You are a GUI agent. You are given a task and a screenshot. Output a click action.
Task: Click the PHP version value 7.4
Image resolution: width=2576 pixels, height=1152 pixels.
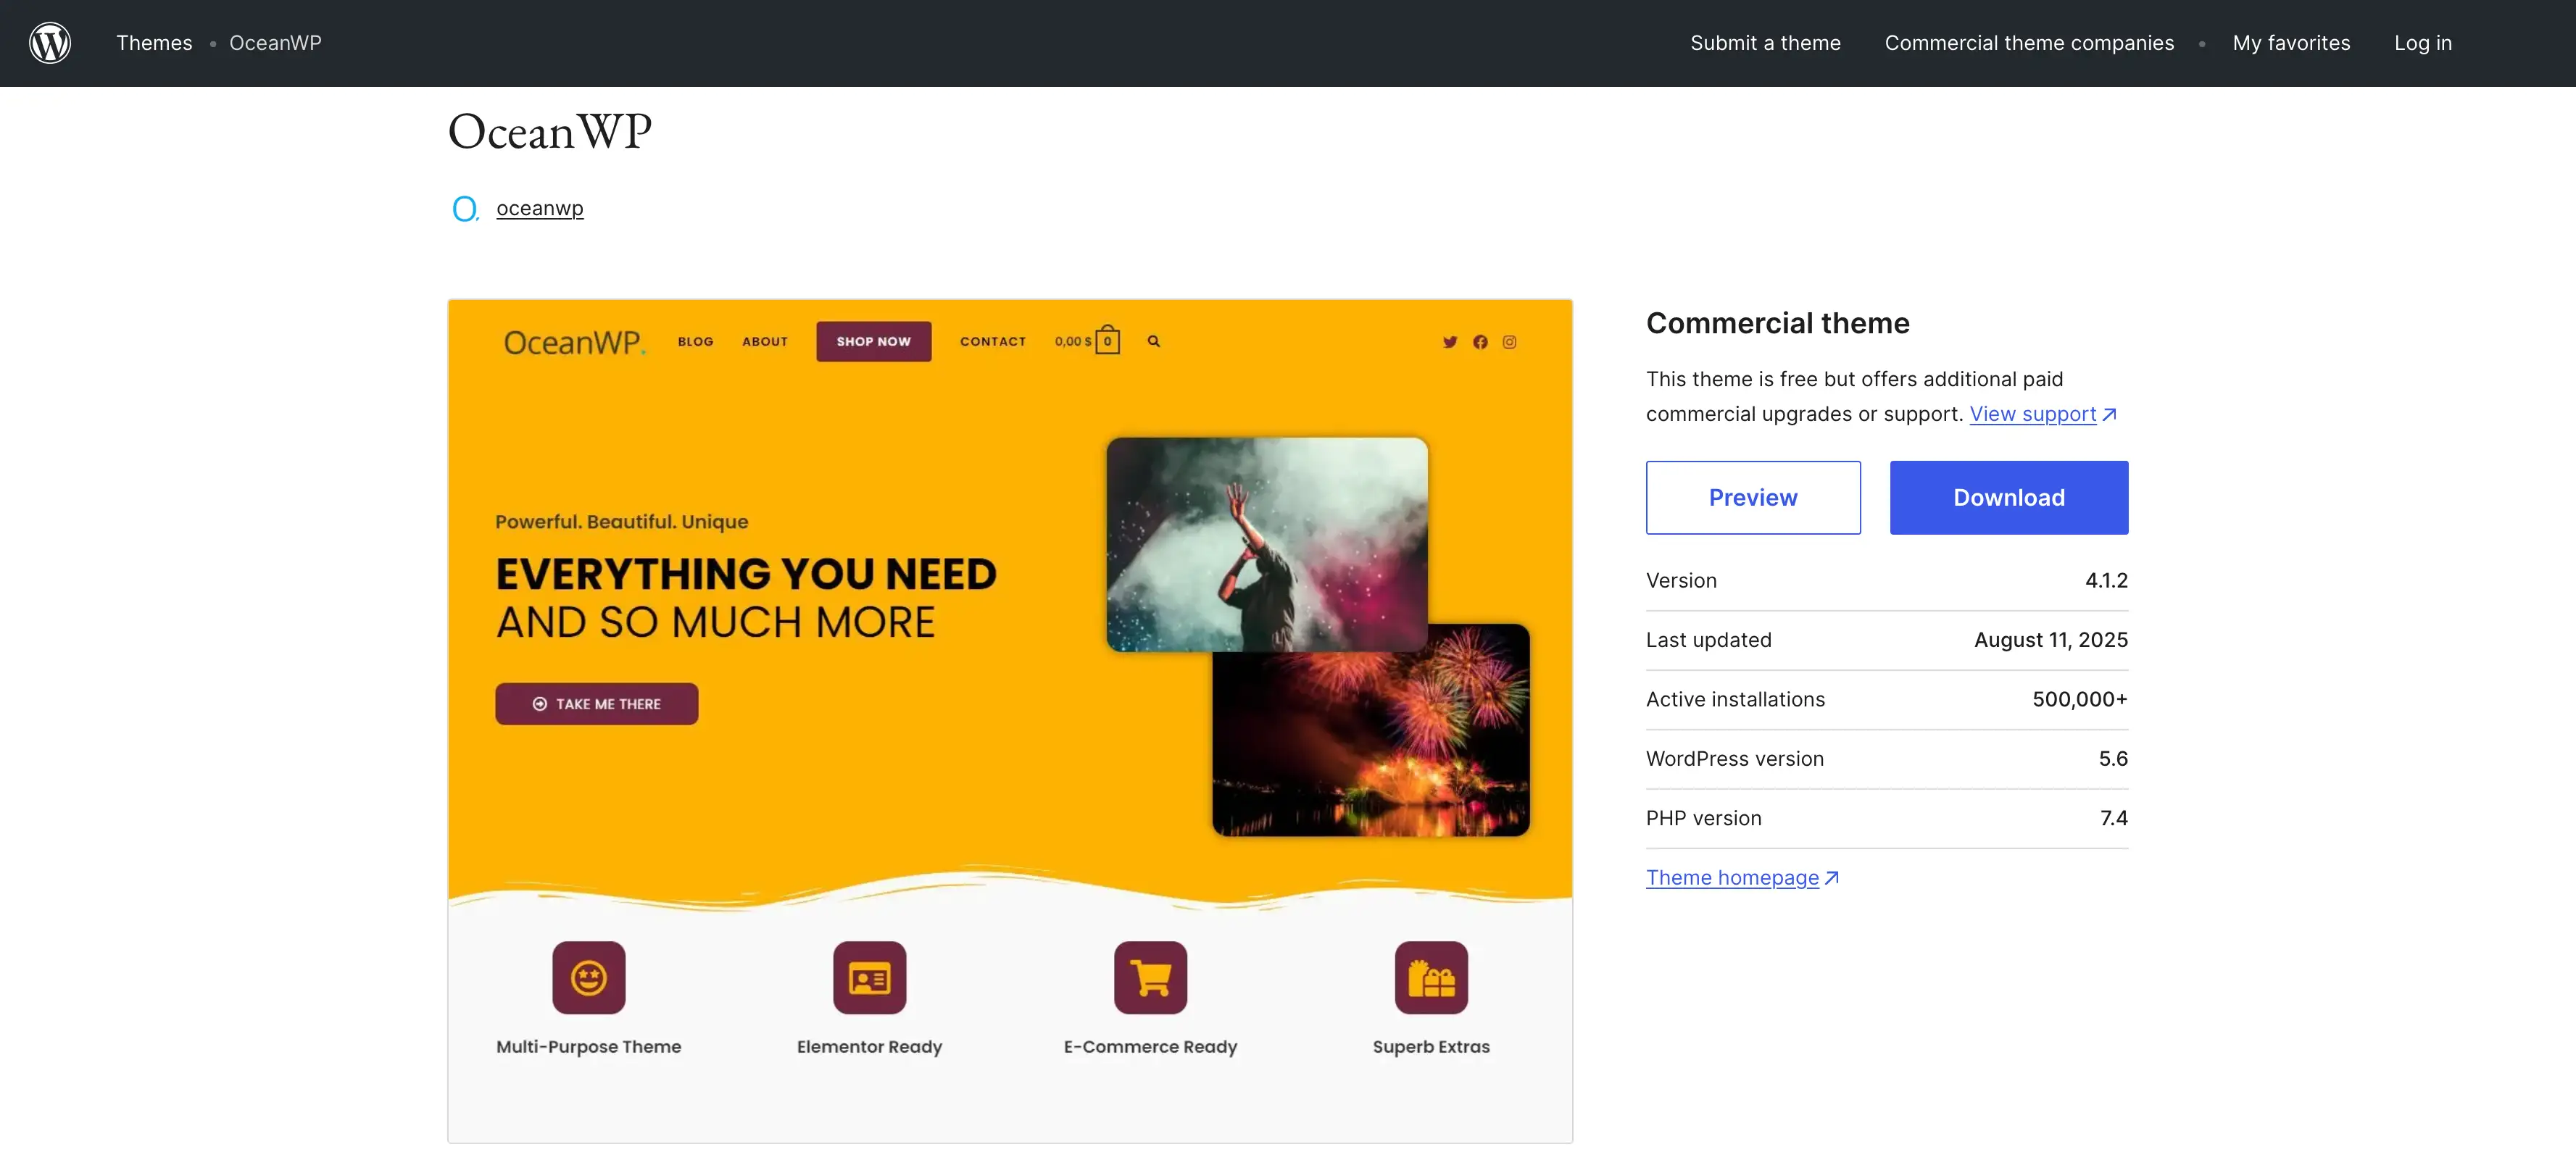[2113, 818]
